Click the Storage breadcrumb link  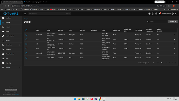26,19
